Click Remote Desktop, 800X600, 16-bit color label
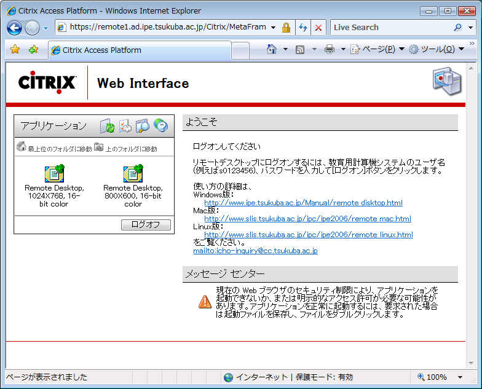This screenshot has width=482, height=389. point(133,196)
